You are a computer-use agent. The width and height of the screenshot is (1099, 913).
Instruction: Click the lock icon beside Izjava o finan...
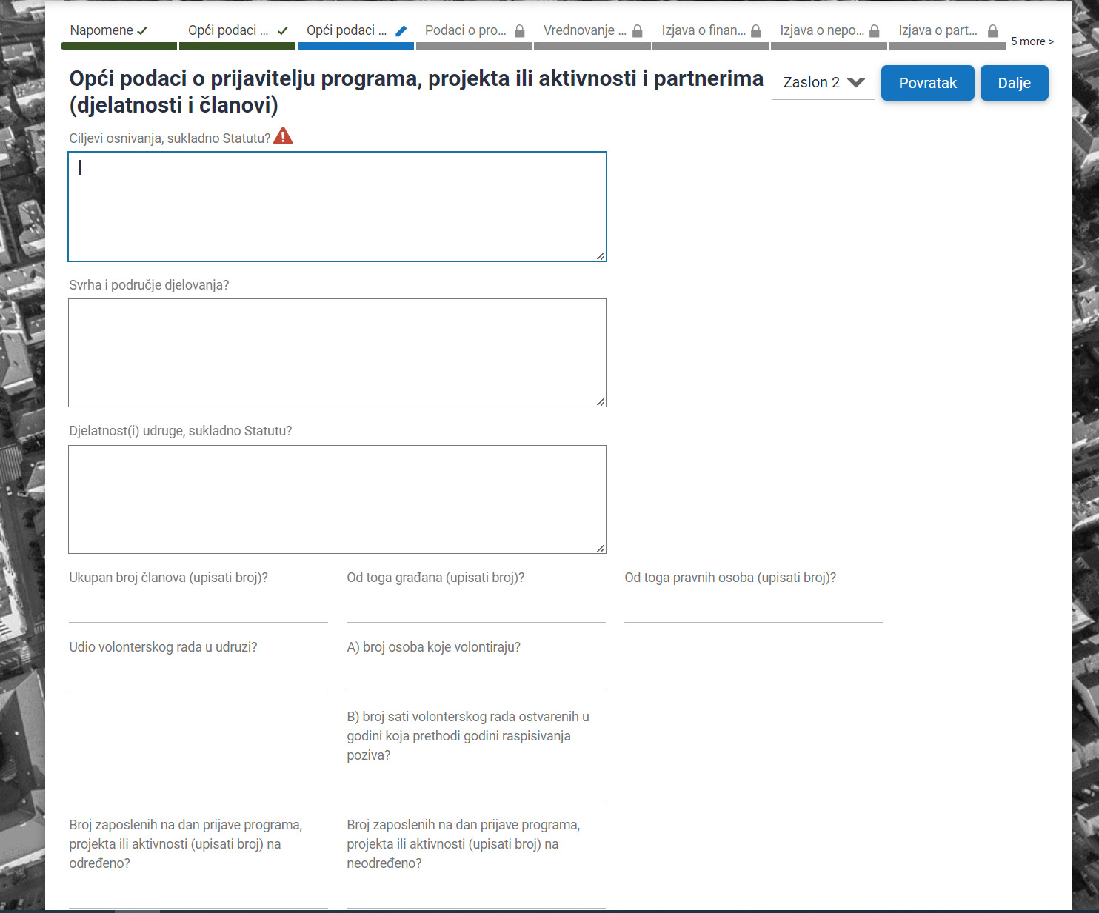tap(755, 31)
